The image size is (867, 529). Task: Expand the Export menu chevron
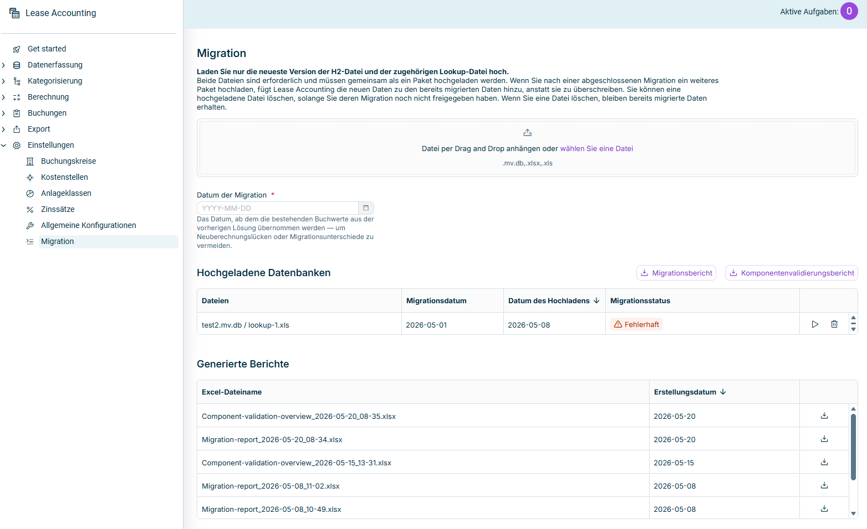(3, 129)
